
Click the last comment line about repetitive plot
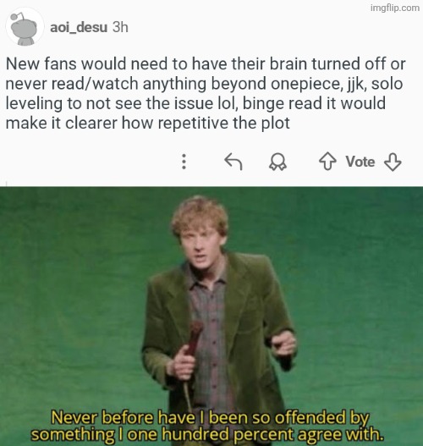(x=147, y=123)
